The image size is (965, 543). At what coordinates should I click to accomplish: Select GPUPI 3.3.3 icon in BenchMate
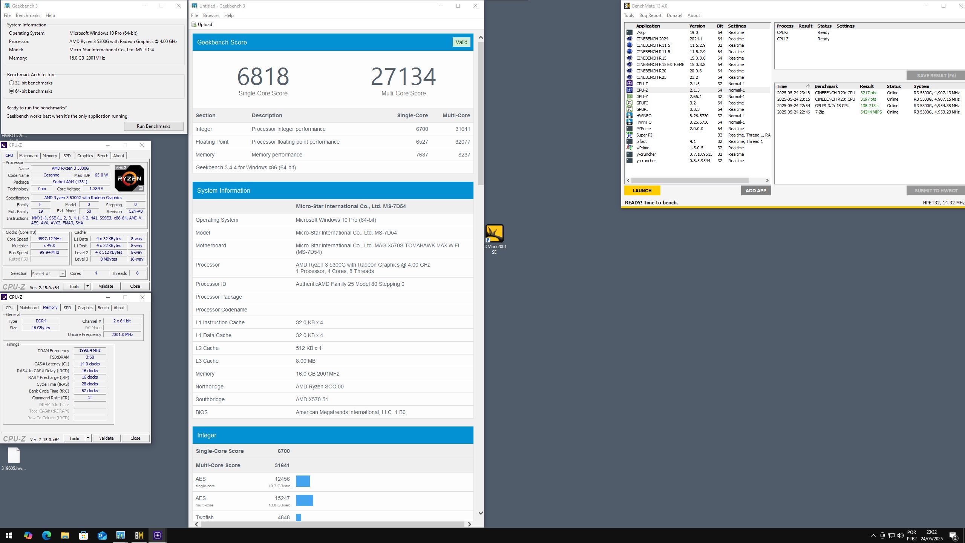click(x=629, y=109)
